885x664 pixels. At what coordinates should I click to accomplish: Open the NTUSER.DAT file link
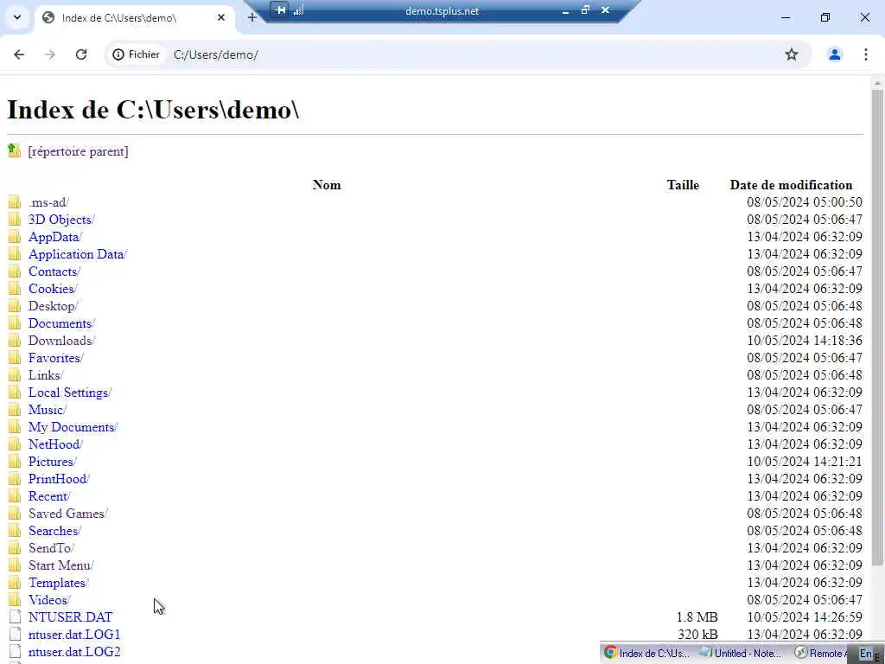click(71, 617)
